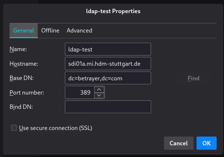Click the "ldap-test Properties" title bar
This screenshot has height=157, width=224.
point(112,11)
